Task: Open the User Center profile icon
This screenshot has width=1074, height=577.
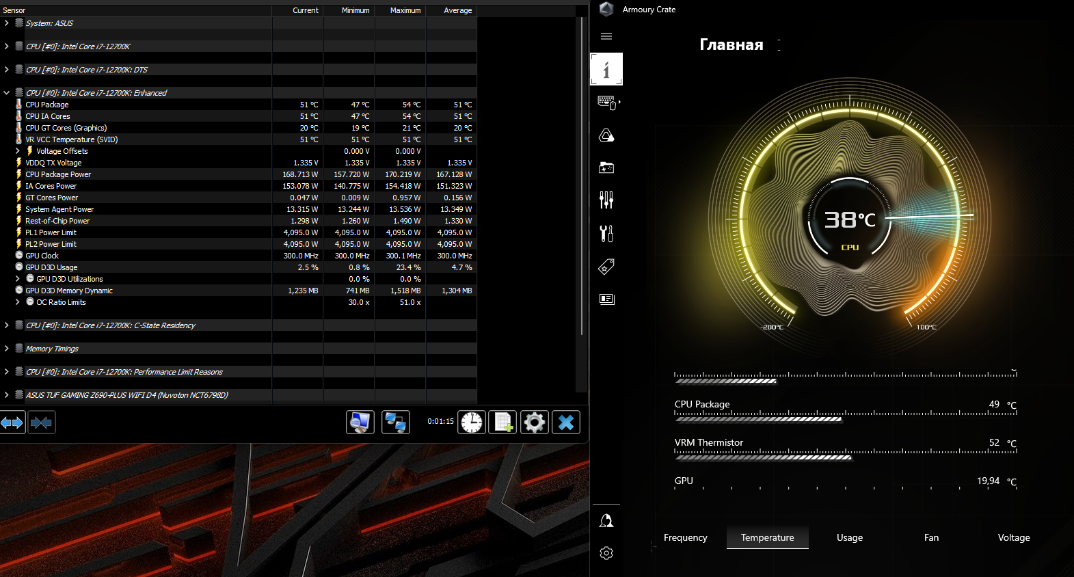Action: 606,521
